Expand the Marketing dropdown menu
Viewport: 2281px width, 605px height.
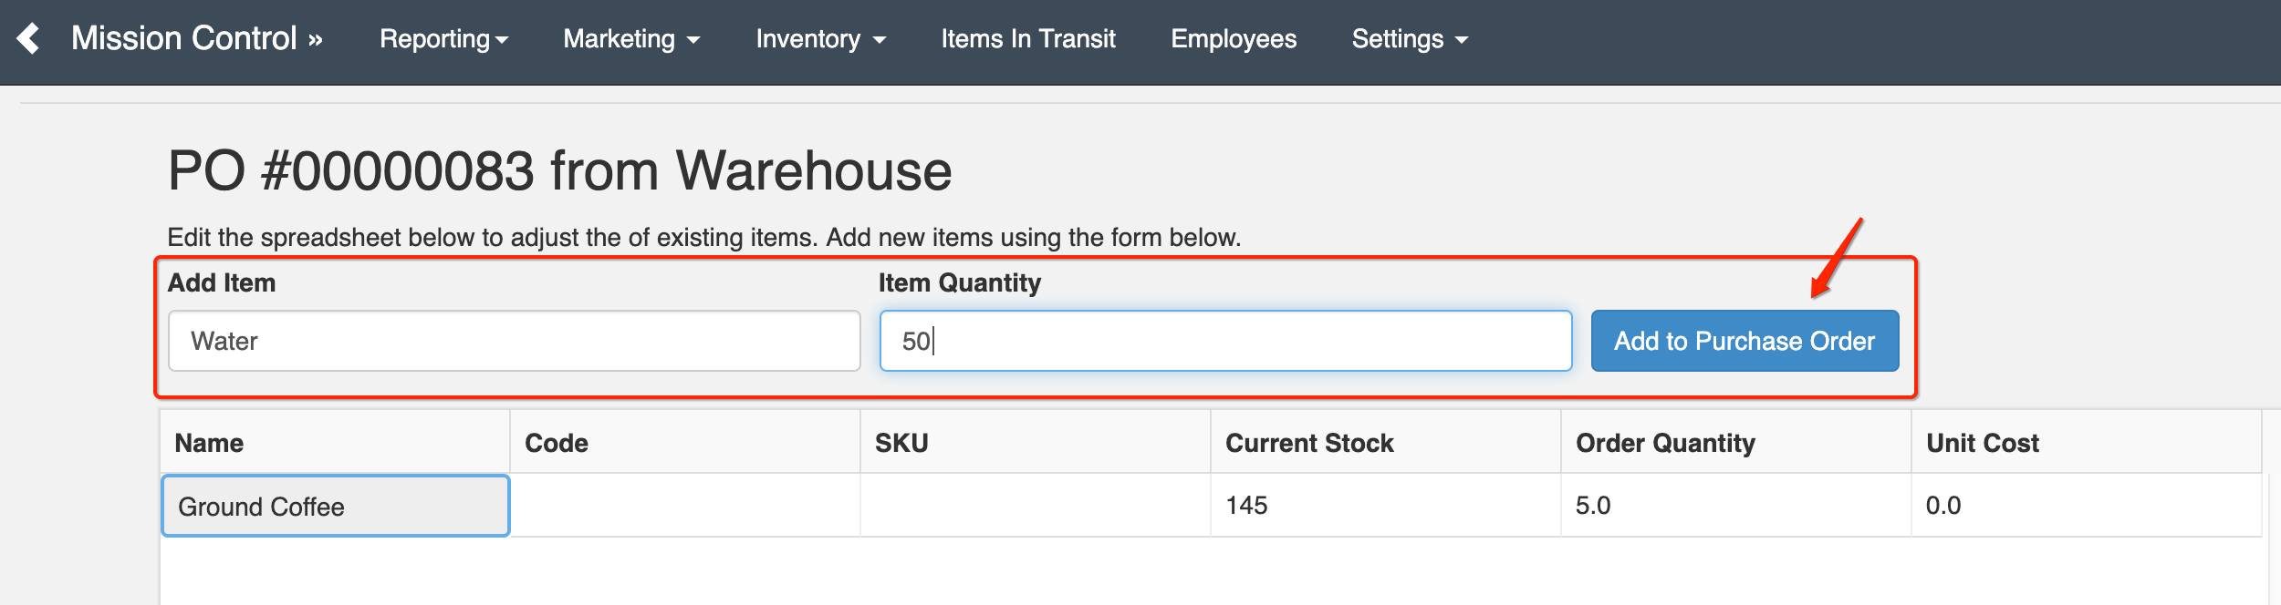coord(631,39)
